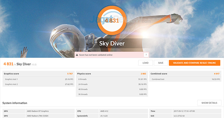Click the Combined score header

pyautogui.click(x=159, y=74)
